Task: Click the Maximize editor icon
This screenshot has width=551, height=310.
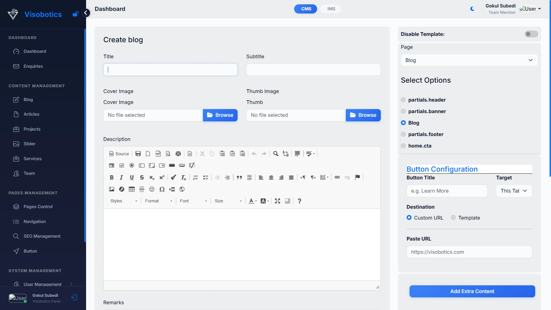Action: 277,201
